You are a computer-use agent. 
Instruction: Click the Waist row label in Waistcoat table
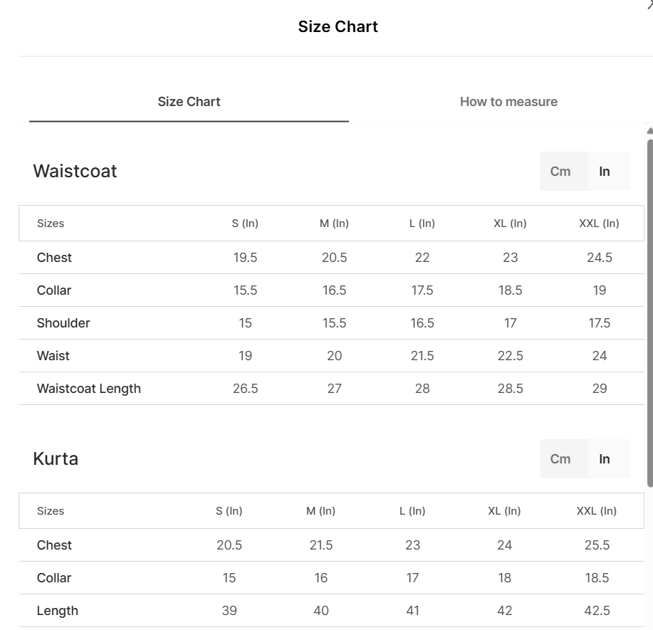[53, 356]
